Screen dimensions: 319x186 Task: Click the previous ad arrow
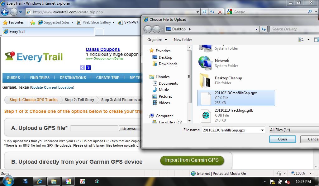82,68
